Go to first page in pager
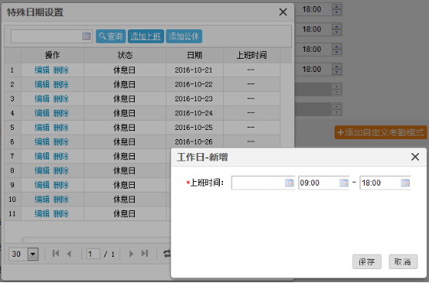 click(56, 254)
